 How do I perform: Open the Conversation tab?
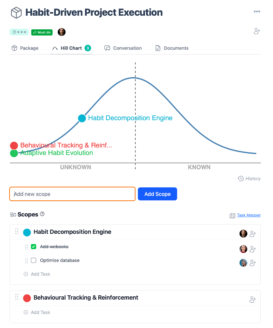pyautogui.click(x=123, y=48)
